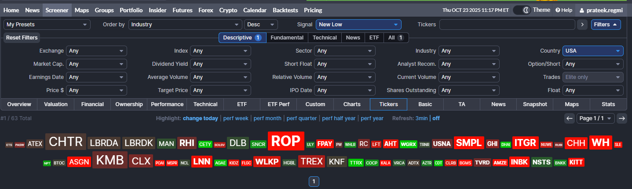Open the INBK ticker tile
This screenshot has width=632, height=189.
click(x=519, y=162)
